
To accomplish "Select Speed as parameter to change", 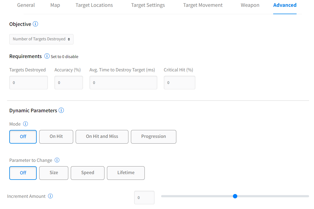I will 87,173.
